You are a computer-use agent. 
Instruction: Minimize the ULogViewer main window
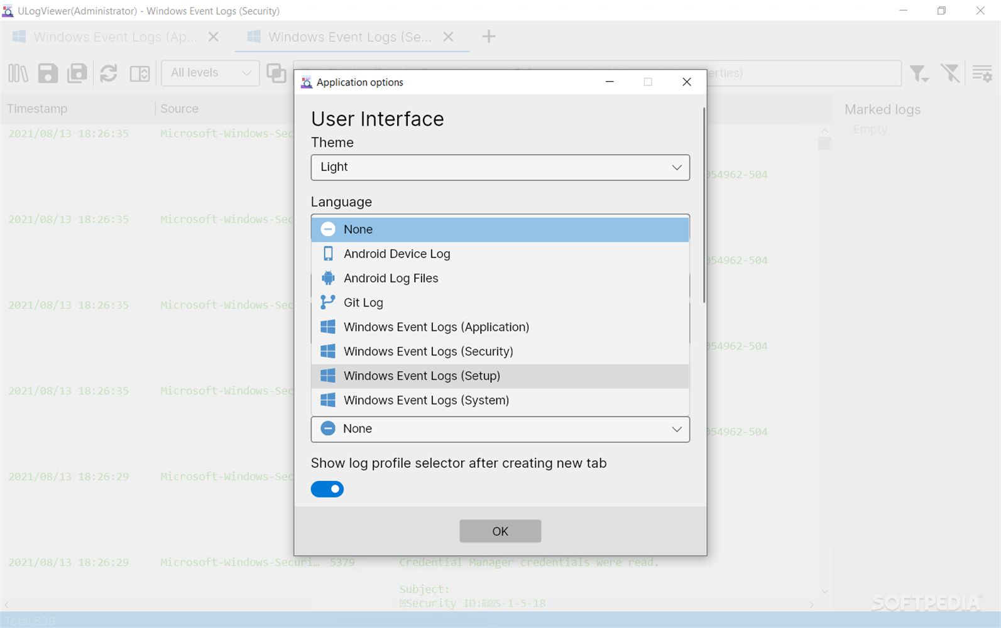click(x=903, y=11)
